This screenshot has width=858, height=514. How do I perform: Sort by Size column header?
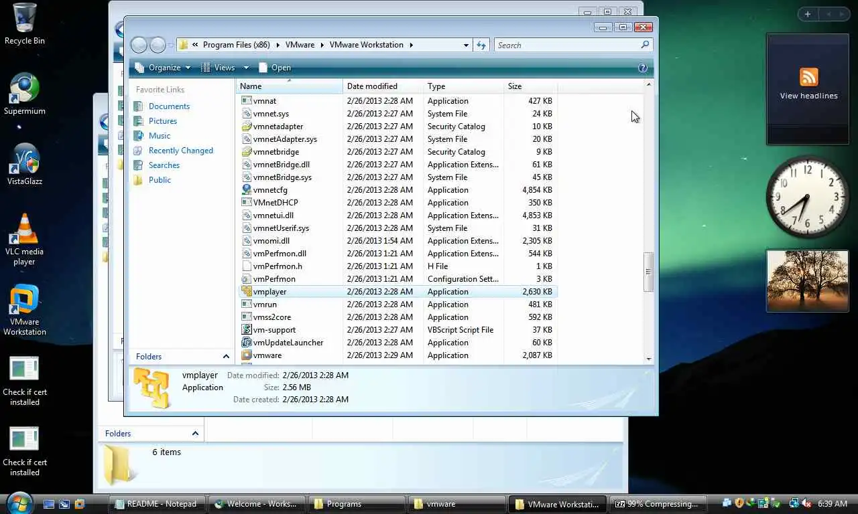pyautogui.click(x=530, y=86)
